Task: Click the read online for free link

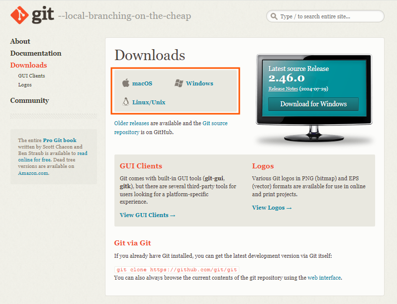Action: click(x=53, y=156)
